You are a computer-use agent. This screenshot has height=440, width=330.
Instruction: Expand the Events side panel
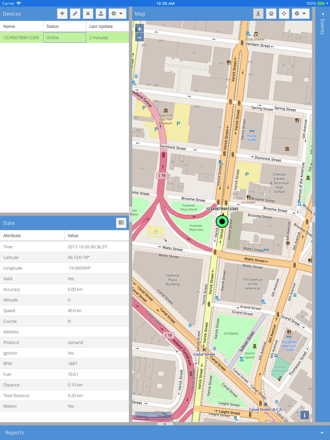(x=323, y=14)
